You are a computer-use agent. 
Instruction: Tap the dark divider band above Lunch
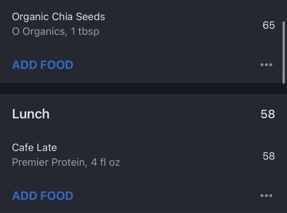[x=143, y=88]
